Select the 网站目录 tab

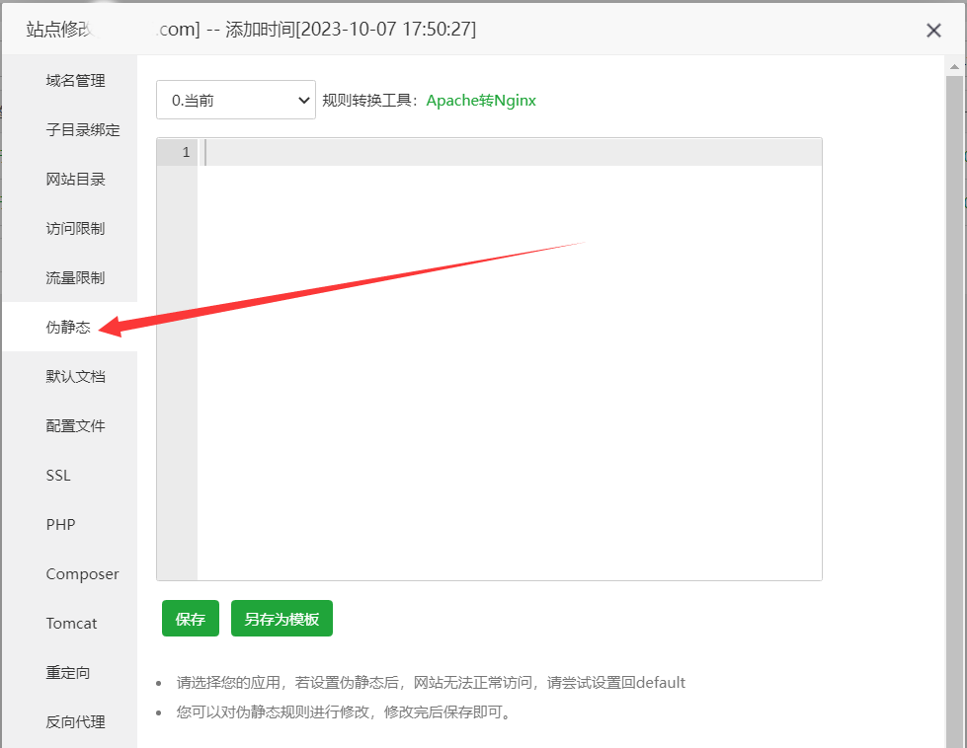tap(75, 179)
